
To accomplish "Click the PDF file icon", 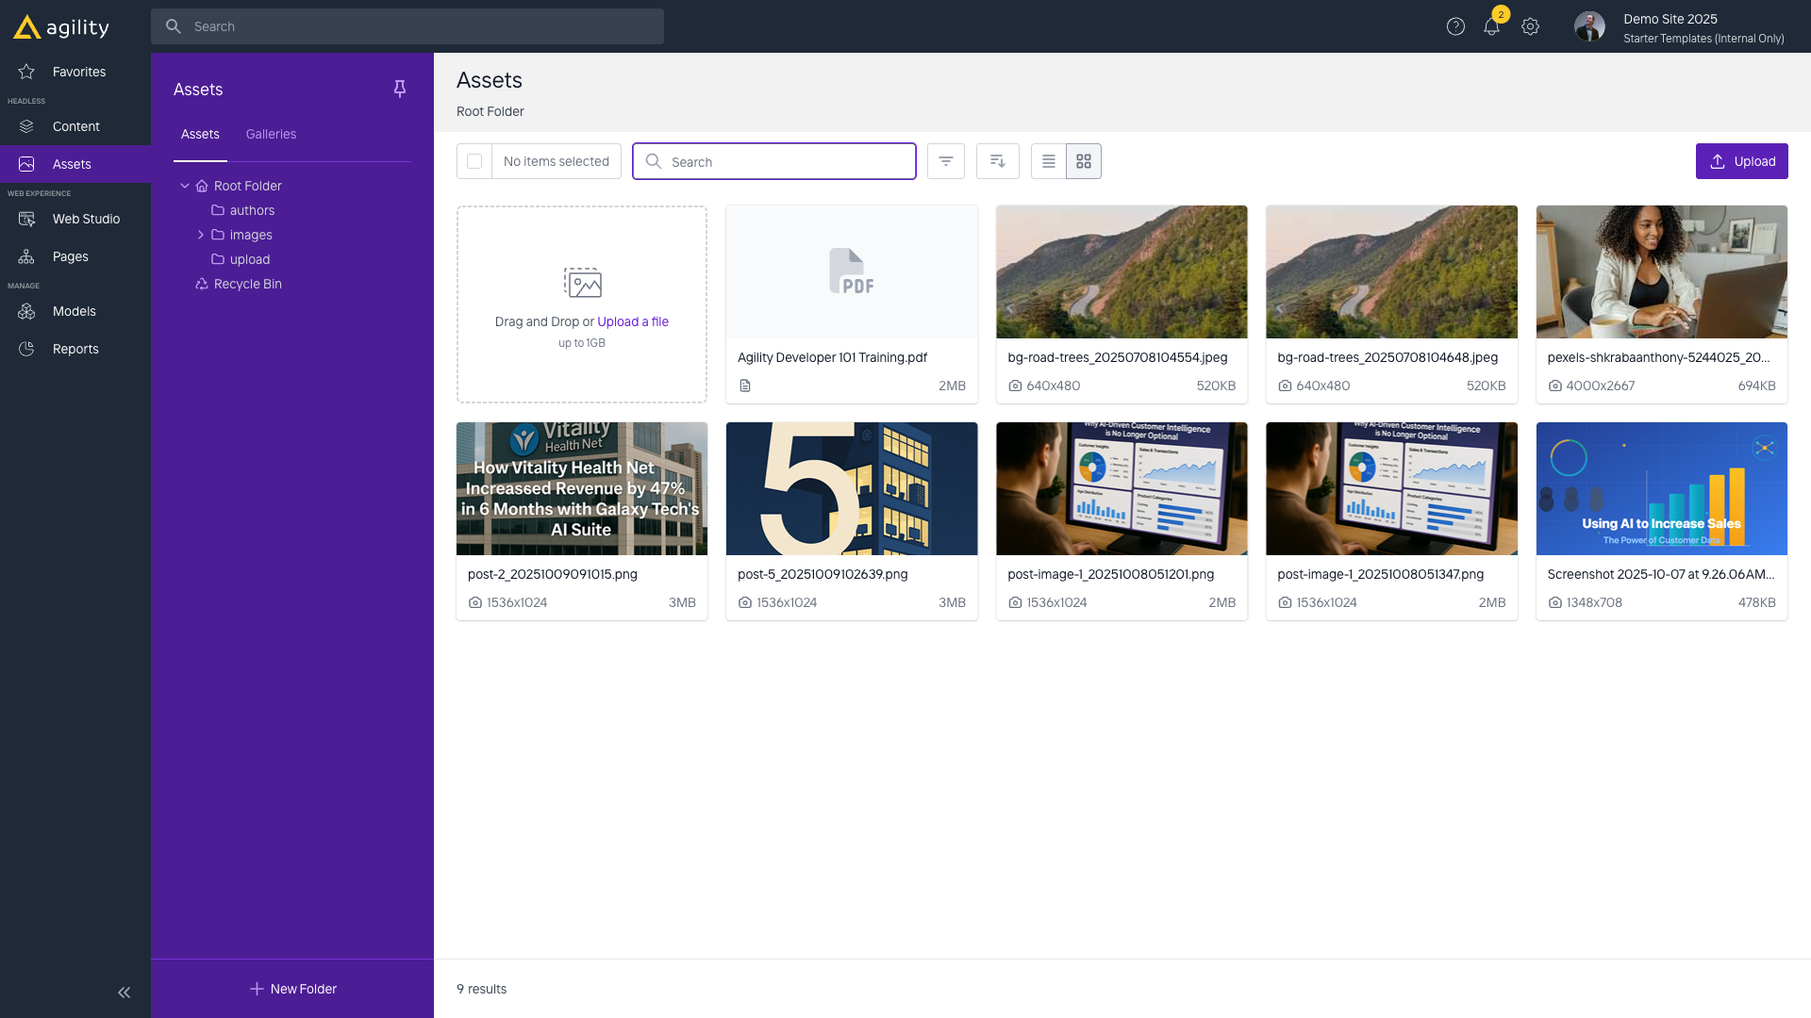I will (x=851, y=271).
